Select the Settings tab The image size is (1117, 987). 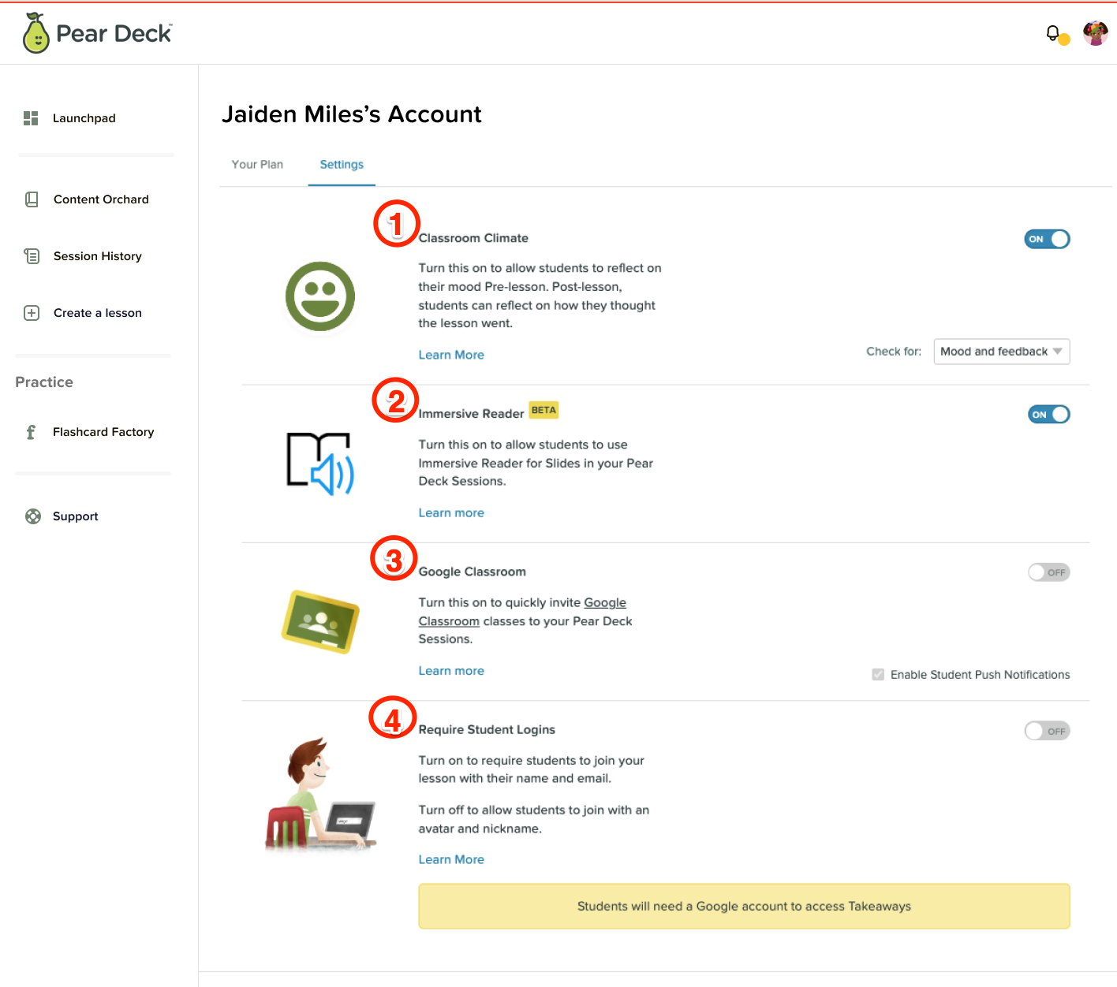coord(342,165)
